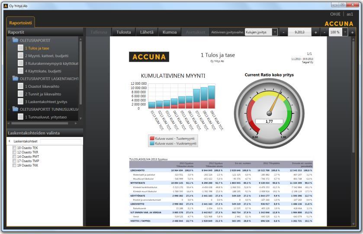Zoom in with plus after 100 %
The width and height of the screenshot is (363, 234).
click(x=352, y=32)
